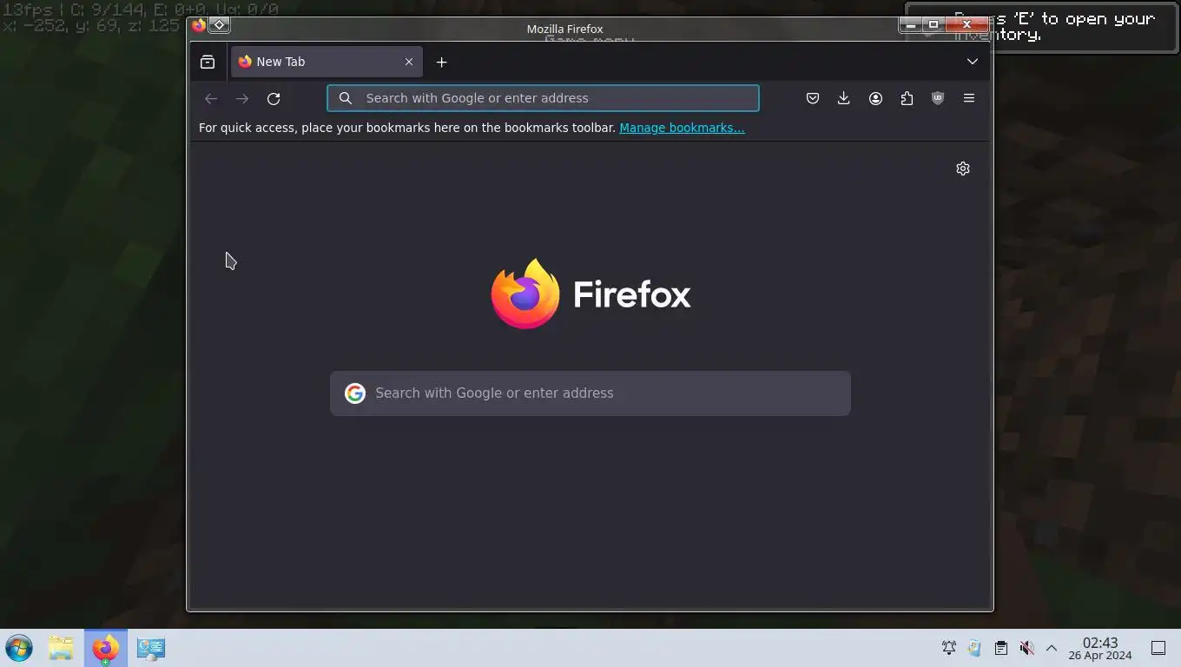The image size is (1181, 667).
Task: Click the Firefox logo on new tab page
Action: pos(525,294)
